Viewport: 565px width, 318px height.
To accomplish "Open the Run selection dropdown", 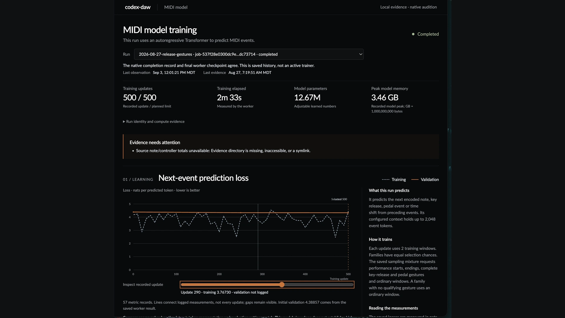I will click(x=249, y=54).
